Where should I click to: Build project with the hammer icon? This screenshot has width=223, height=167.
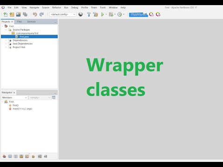tap(89, 14)
